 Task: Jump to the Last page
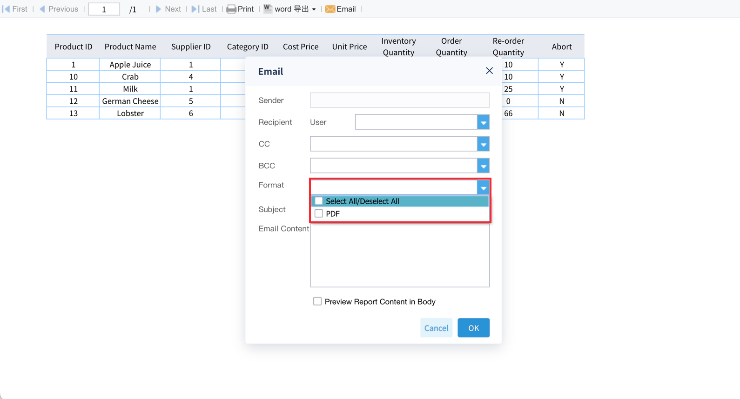pyautogui.click(x=204, y=9)
